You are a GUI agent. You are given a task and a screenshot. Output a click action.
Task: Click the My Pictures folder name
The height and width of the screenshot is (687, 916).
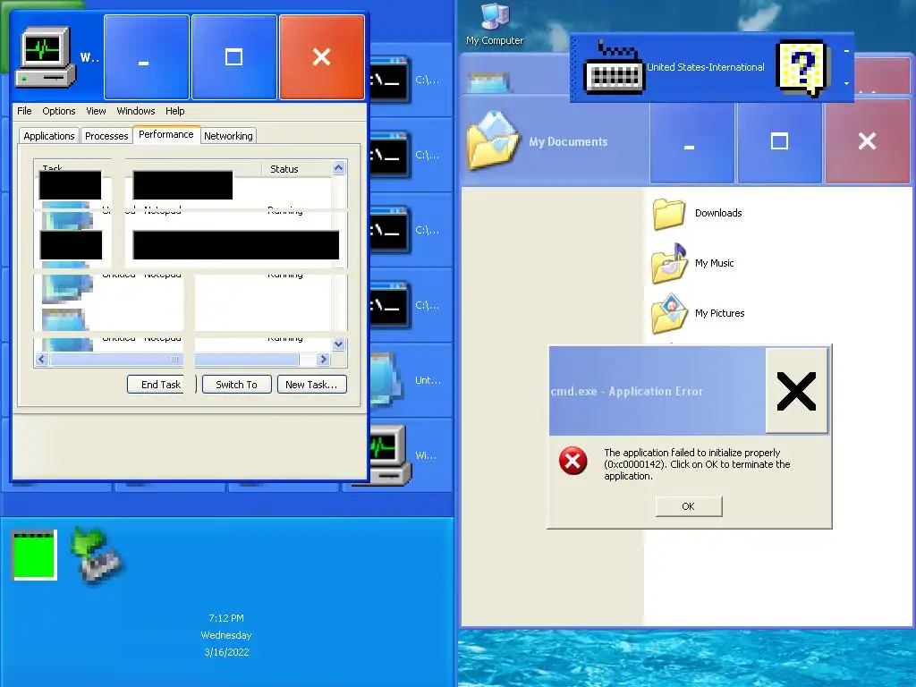720,313
